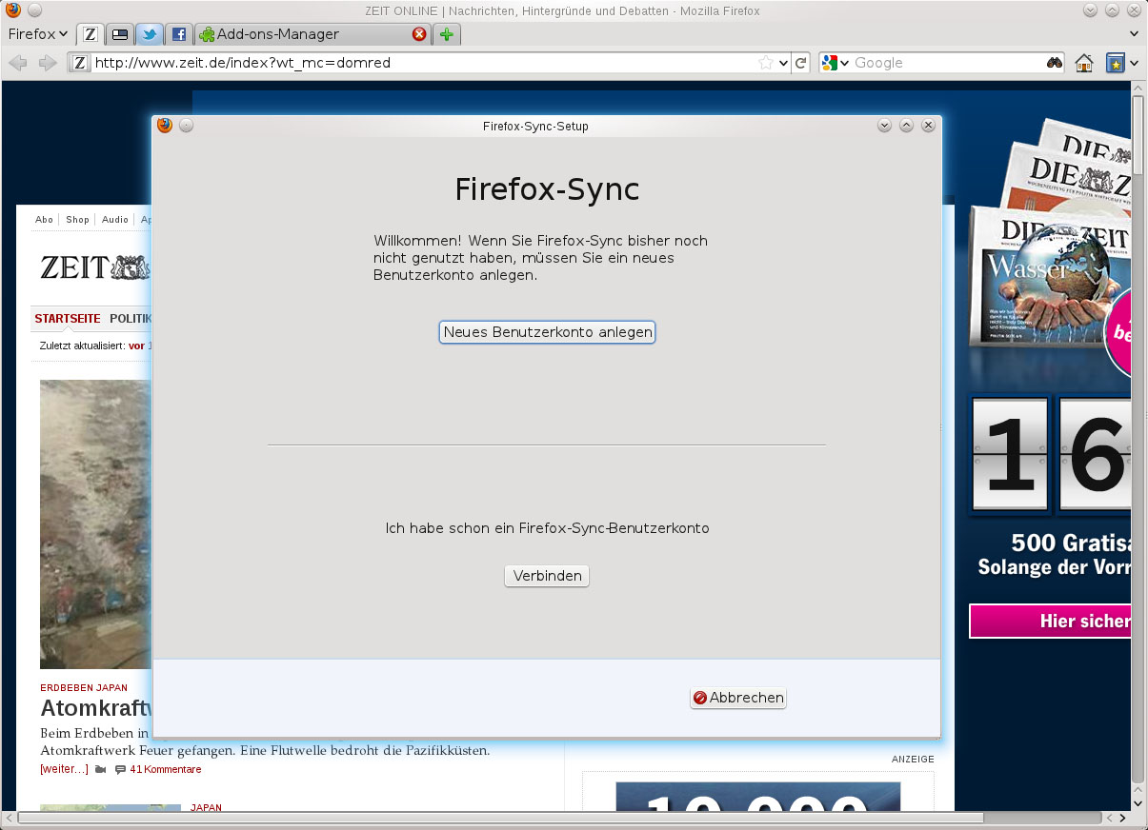The width and height of the screenshot is (1148, 830).
Task: Switch to the Twitter tab
Action: tap(149, 33)
